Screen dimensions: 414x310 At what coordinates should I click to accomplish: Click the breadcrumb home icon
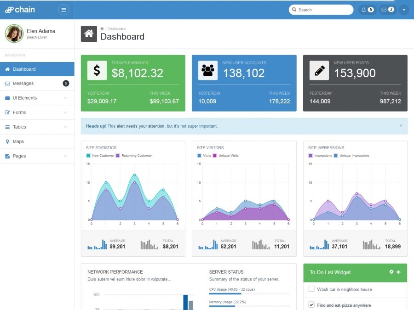(x=102, y=29)
